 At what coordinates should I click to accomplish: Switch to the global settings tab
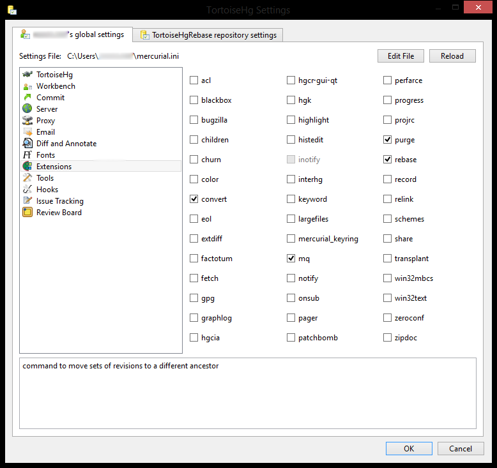point(73,34)
